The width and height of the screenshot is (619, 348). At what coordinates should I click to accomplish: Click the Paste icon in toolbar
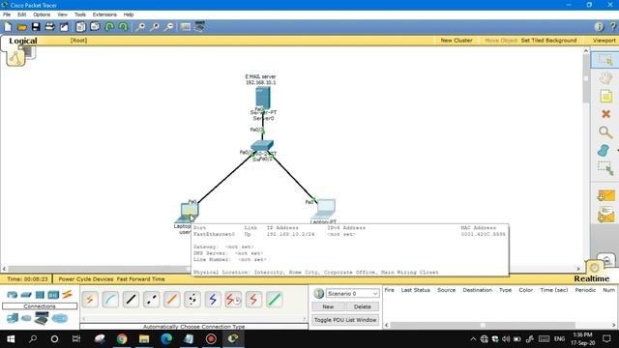[x=95, y=27]
